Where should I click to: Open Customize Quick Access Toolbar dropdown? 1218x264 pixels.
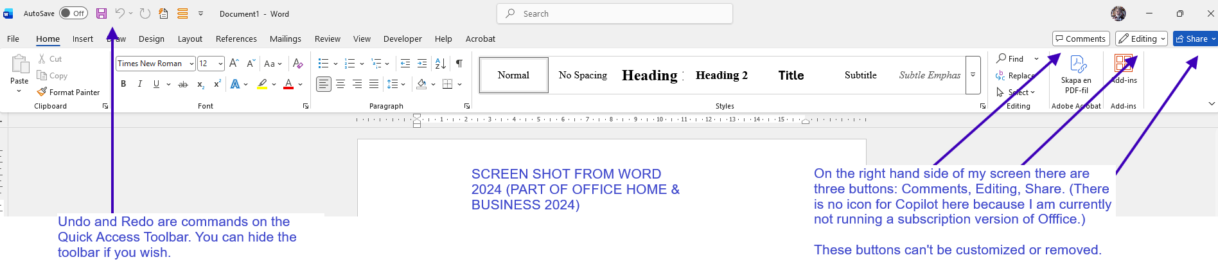tap(200, 13)
